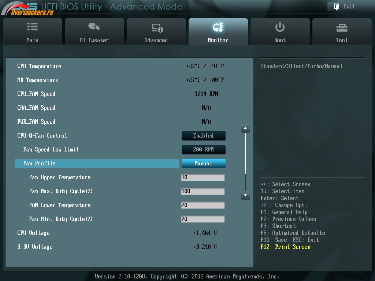Click the 1214 RPM value
Screen dimensions: 375x281
tap(207, 94)
